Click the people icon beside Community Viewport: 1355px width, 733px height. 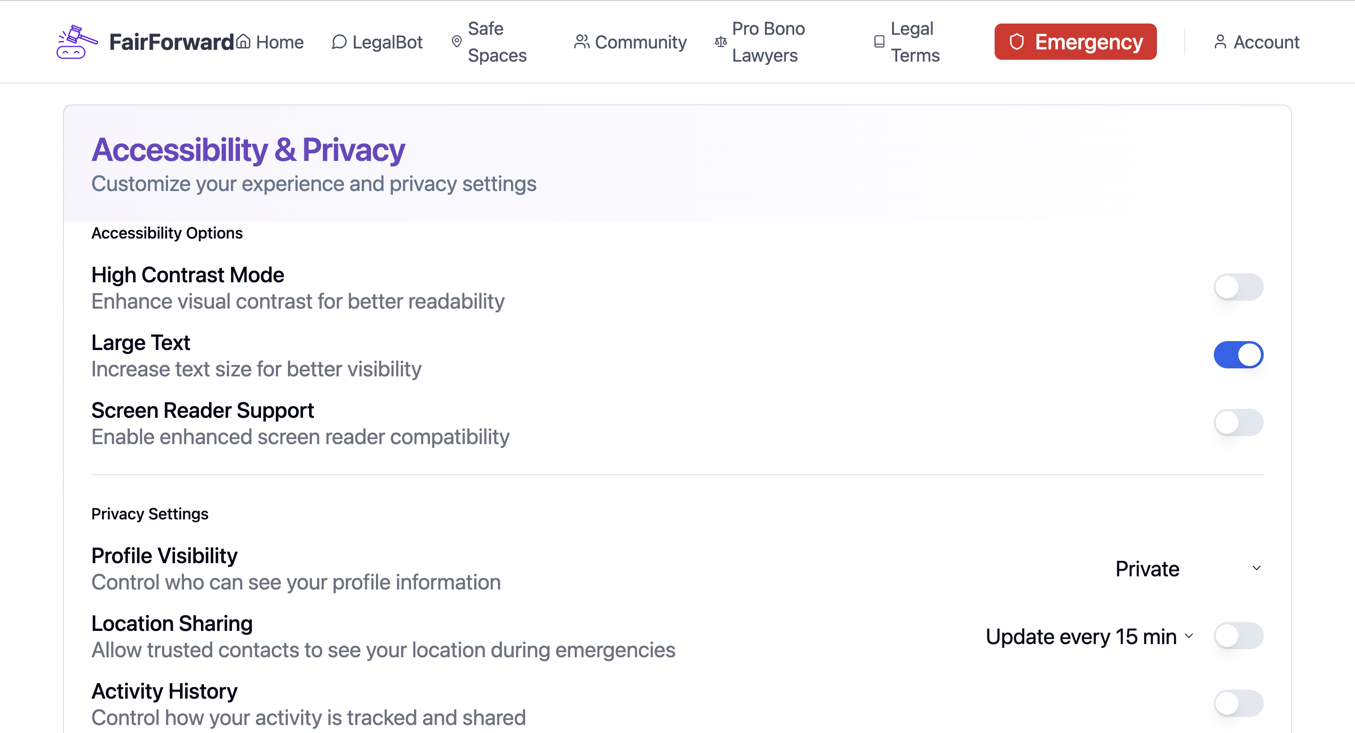(581, 41)
